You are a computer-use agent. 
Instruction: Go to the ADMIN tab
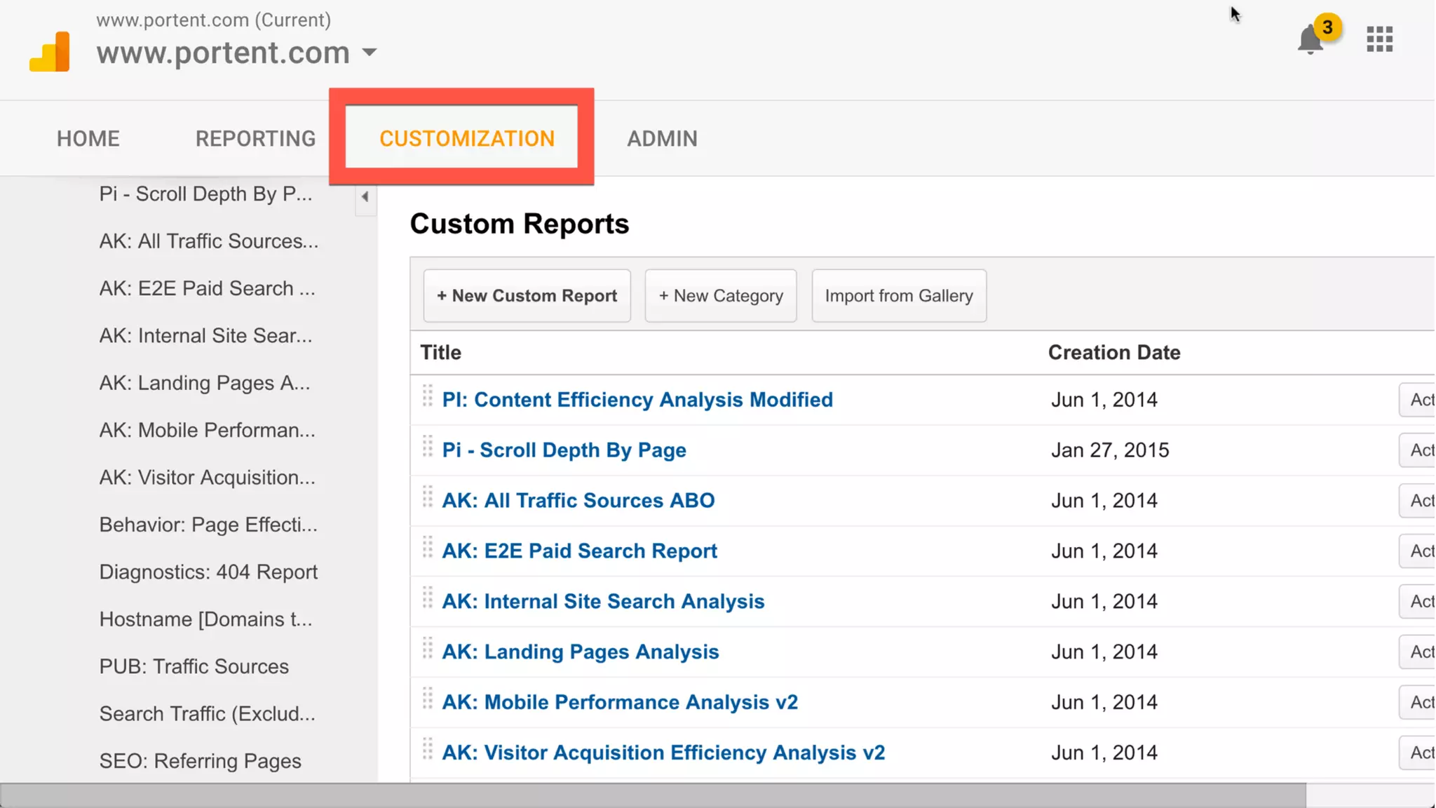click(662, 139)
